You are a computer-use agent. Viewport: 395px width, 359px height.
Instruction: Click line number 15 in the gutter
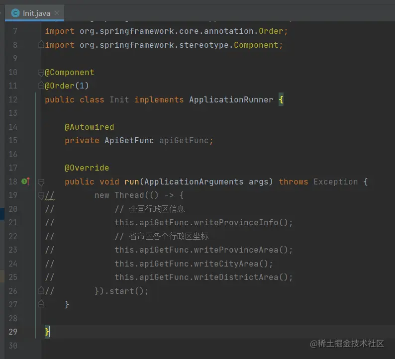pos(13,141)
